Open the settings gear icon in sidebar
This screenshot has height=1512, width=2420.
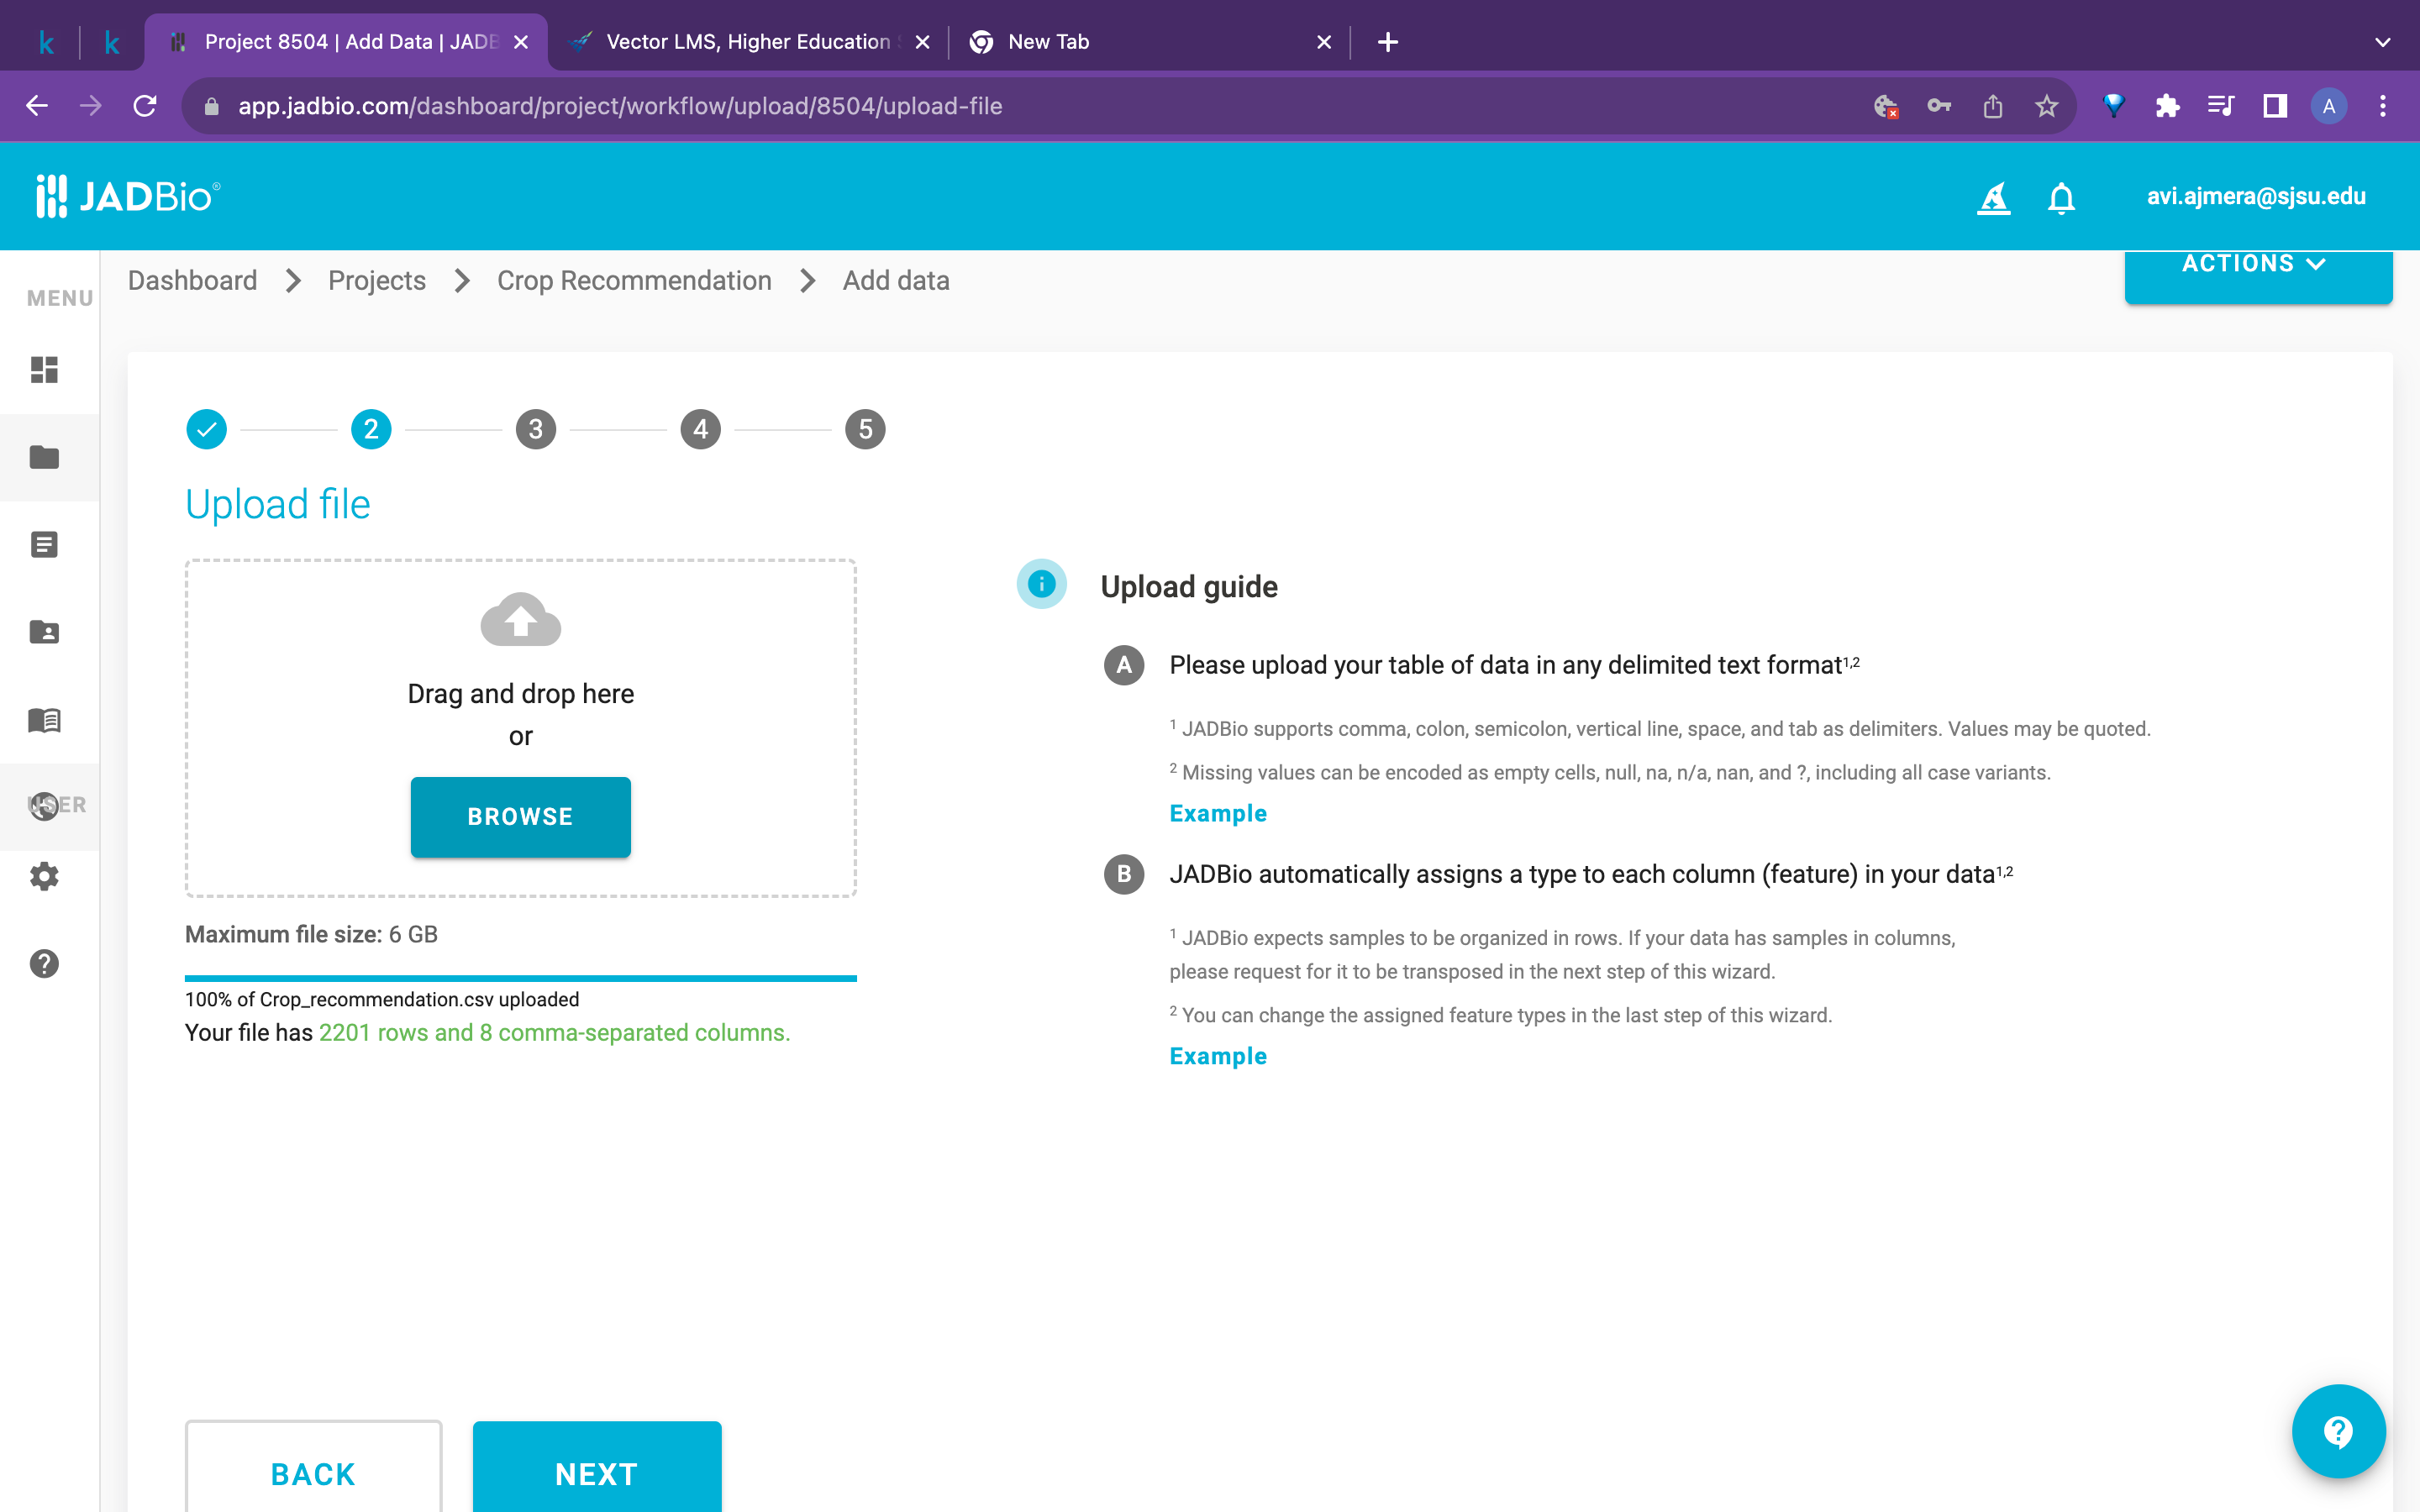[x=44, y=877]
